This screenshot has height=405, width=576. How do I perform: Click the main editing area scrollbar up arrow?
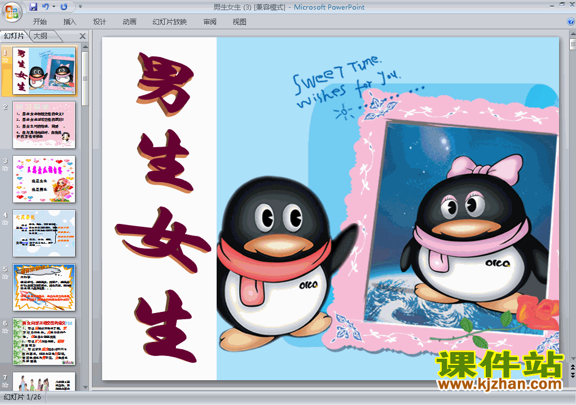[x=573, y=34]
